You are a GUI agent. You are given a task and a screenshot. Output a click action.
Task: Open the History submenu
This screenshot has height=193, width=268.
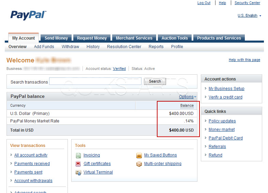(93, 47)
